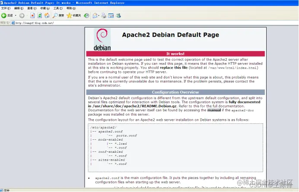The height and width of the screenshot is (192, 299).
Task: Click the Edit page window icon in toolbar
Action: [111, 16]
